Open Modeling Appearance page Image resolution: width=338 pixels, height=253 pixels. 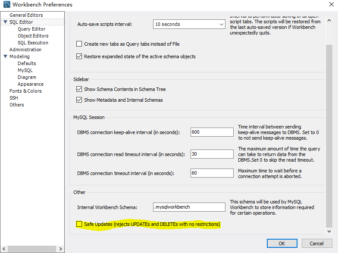(x=30, y=84)
